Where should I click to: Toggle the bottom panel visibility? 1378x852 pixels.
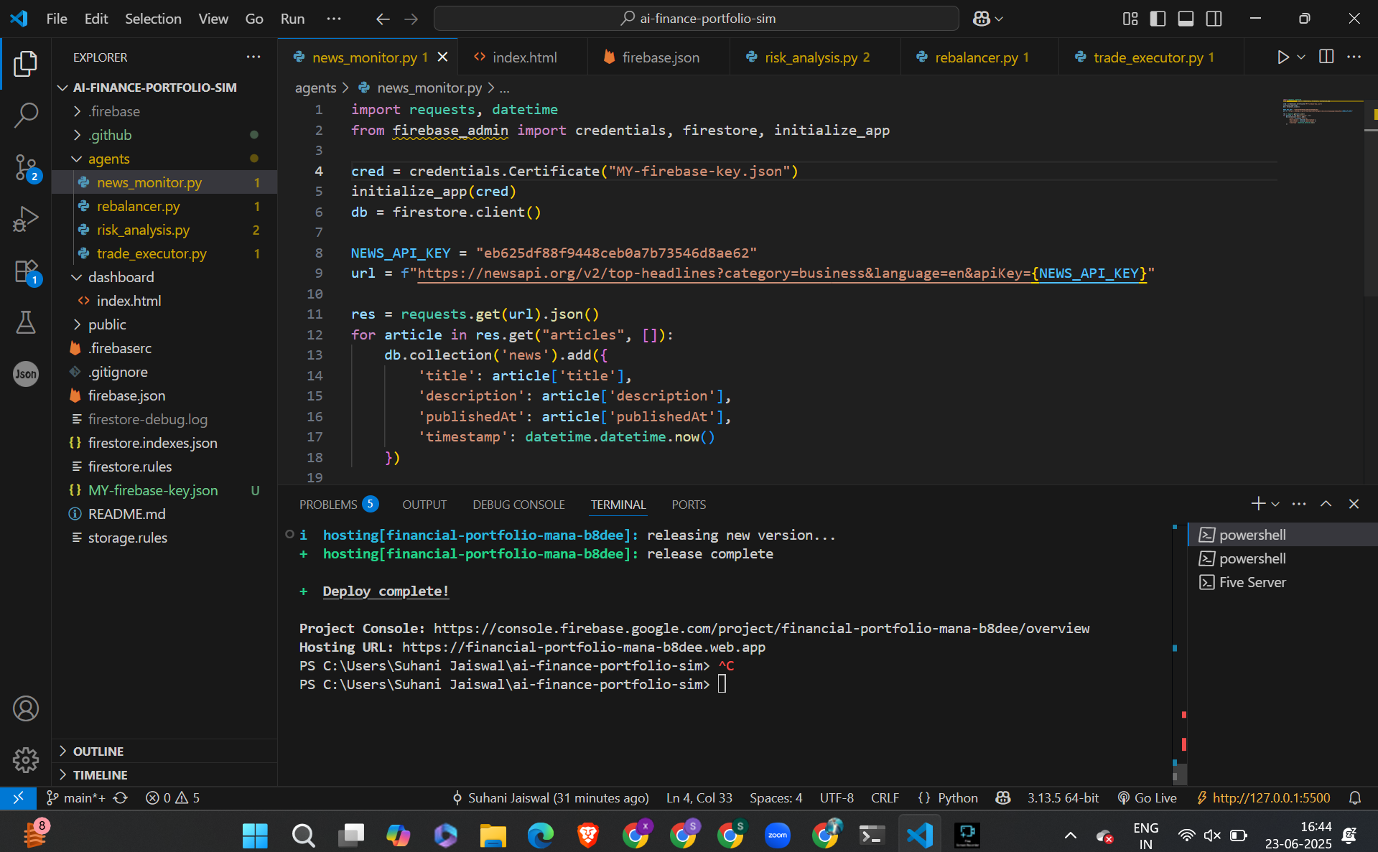[x=1186, y=19]
